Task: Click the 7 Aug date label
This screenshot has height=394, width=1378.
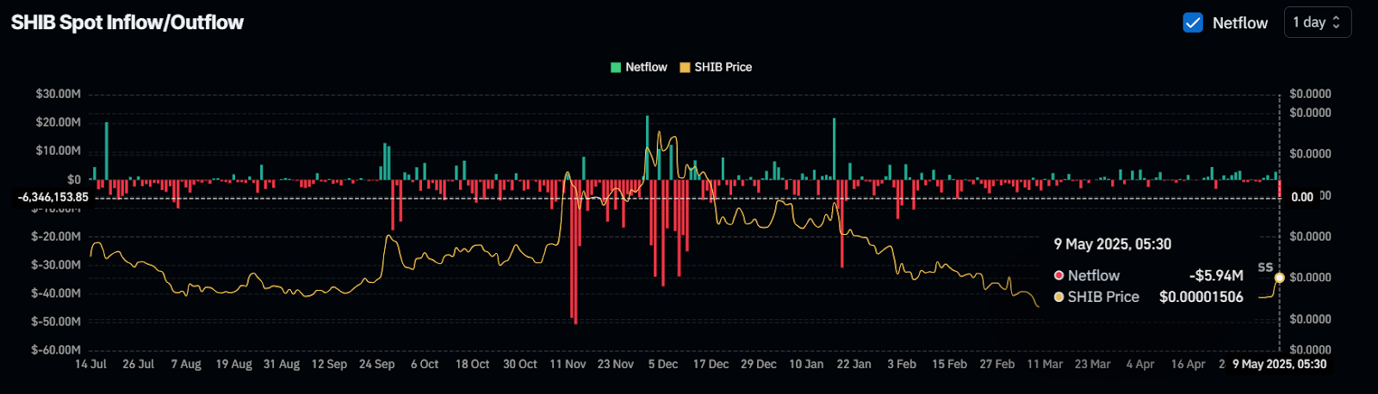Action: pyautogui.click(x=186, y=364)
